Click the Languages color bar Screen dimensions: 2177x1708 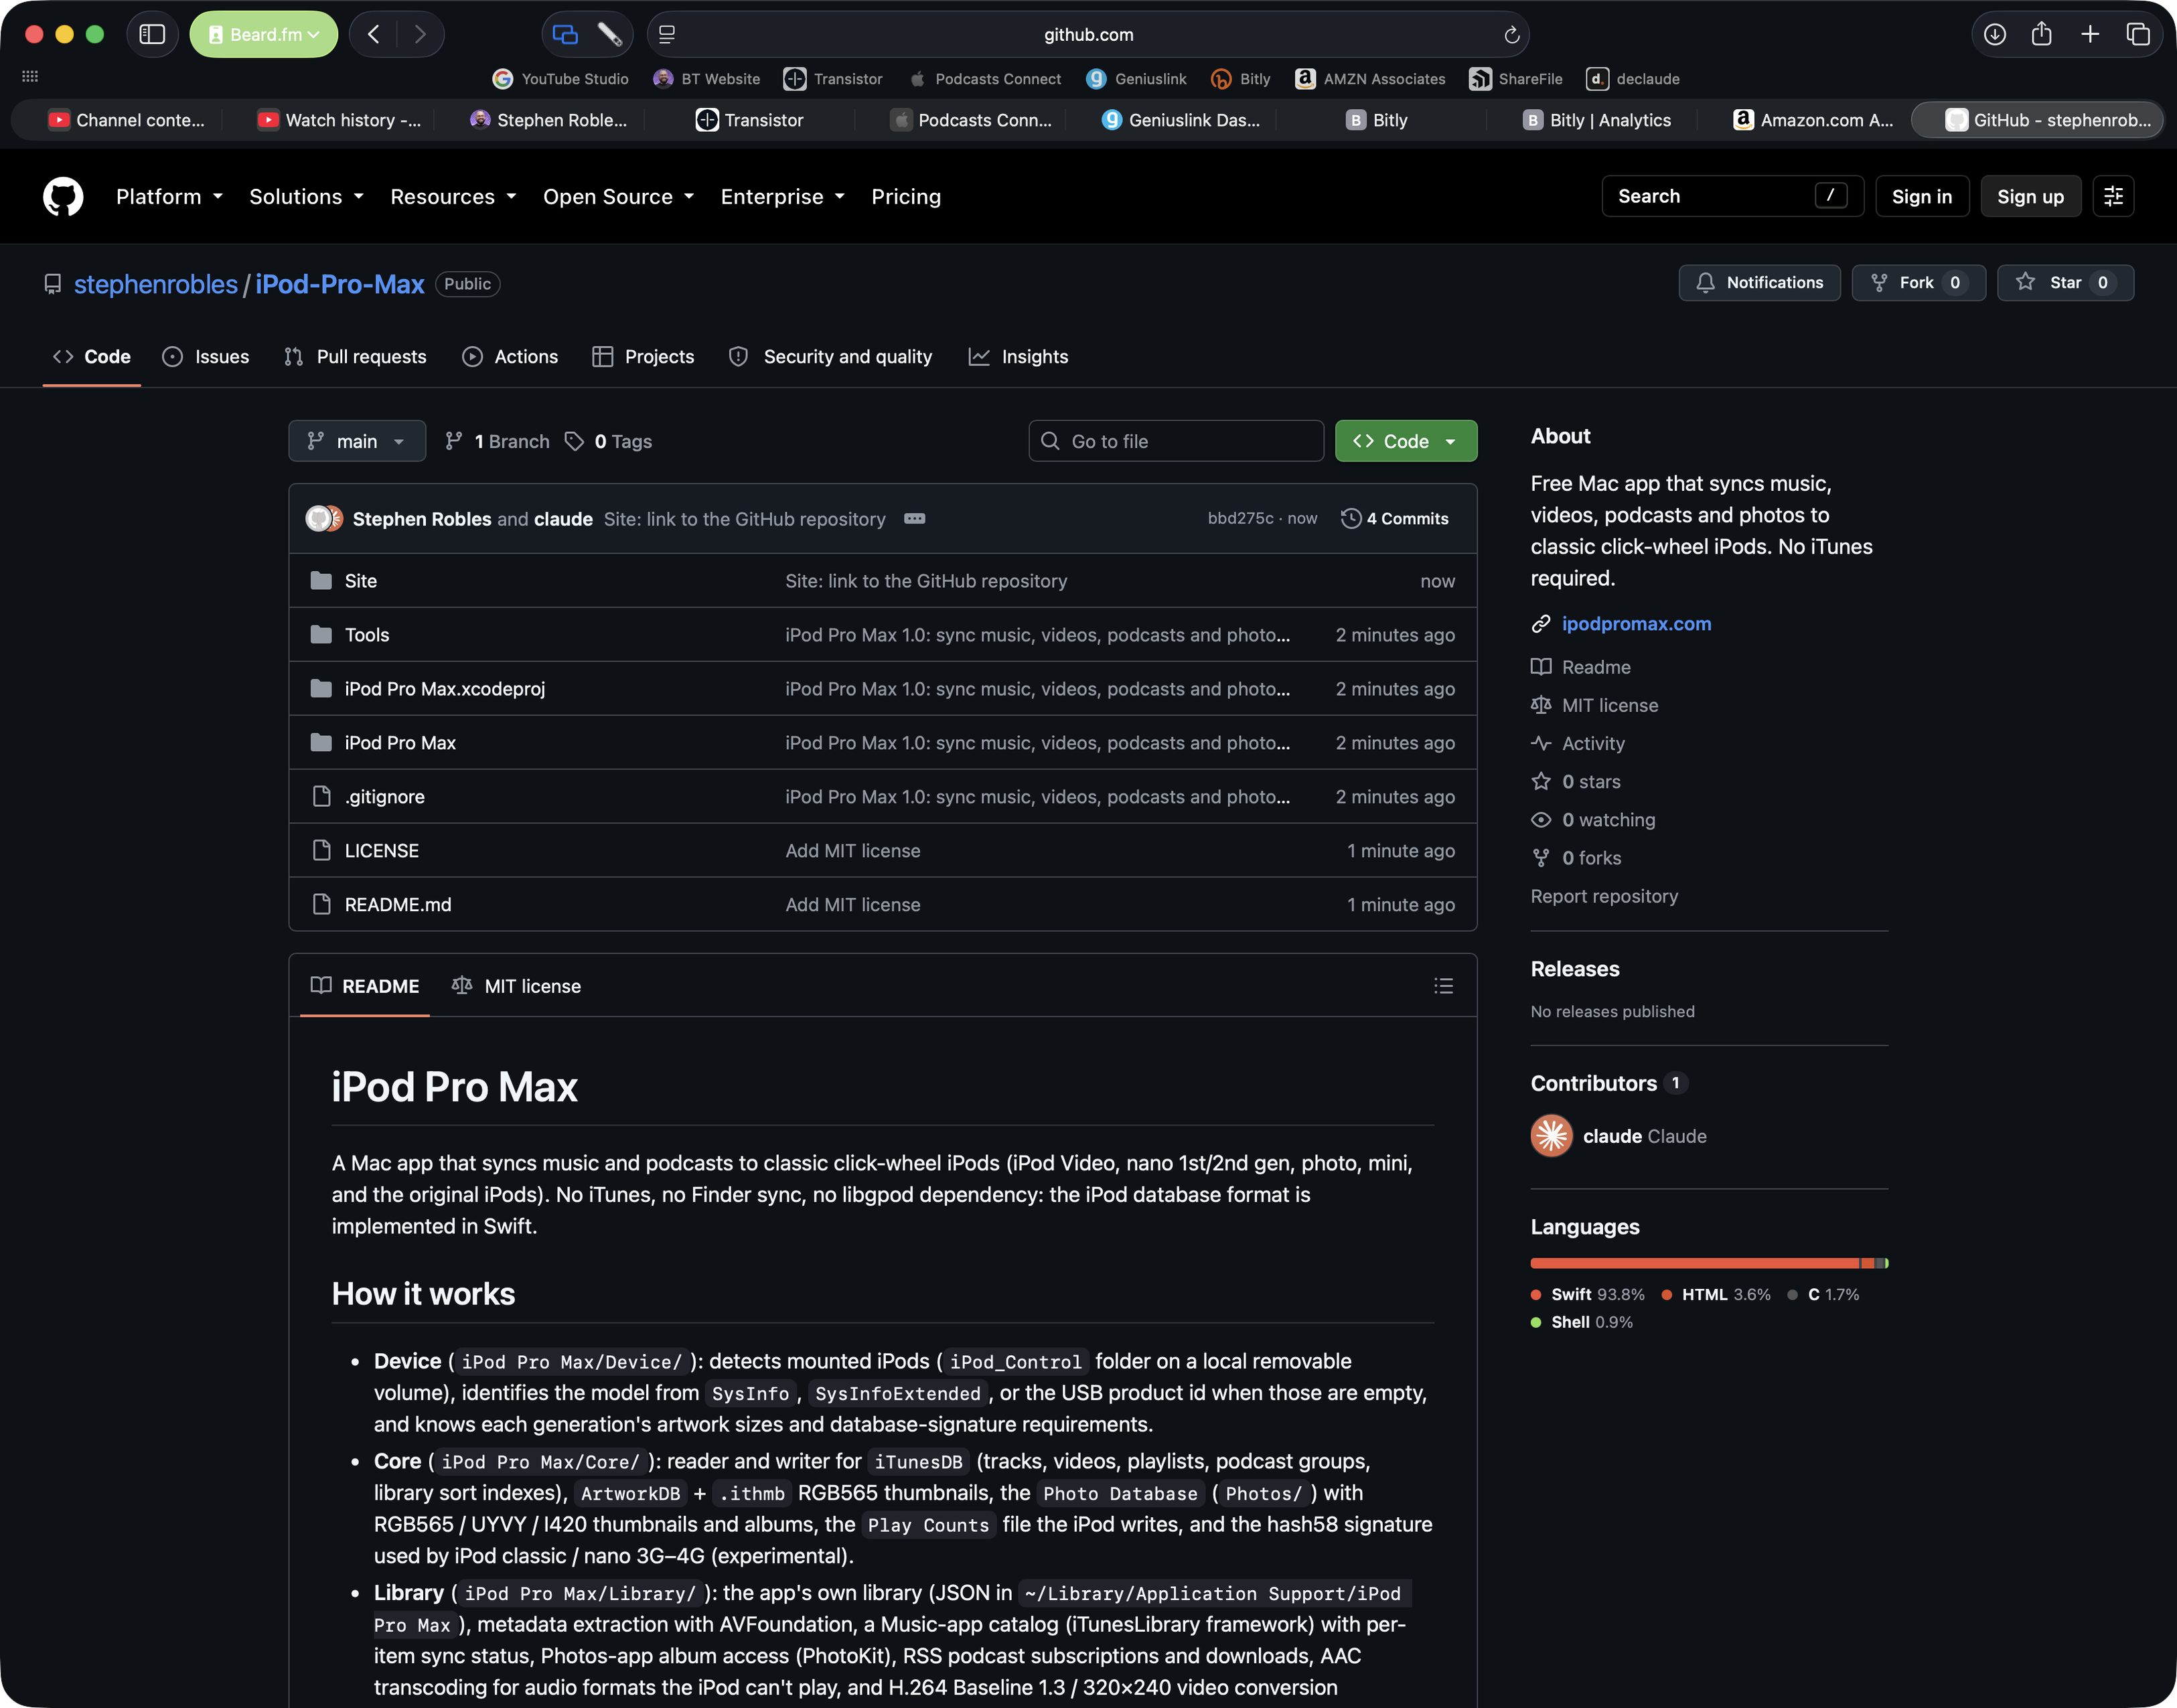(1709, 1264)
